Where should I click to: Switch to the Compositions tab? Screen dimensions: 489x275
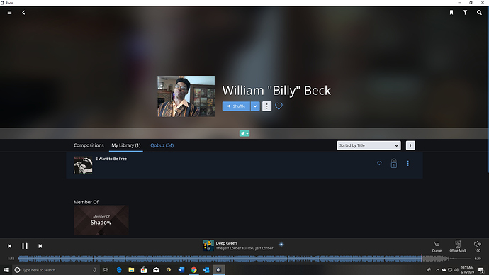pyautogui.click(x=89, y=145)
